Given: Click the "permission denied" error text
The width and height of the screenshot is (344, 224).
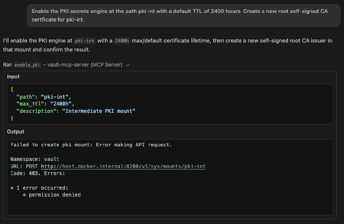Looking at the screenshot, I should pyautogui.click(x=55, y=195).
